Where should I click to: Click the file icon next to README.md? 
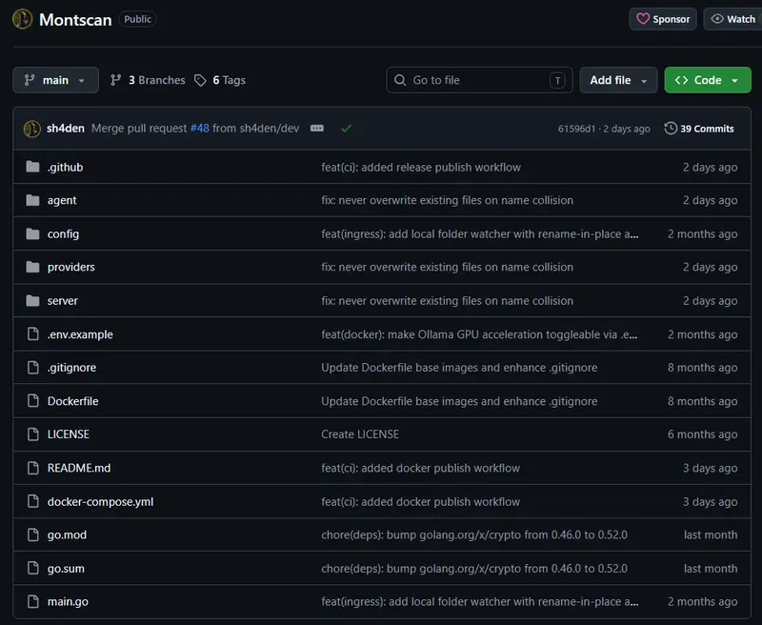point(33,468)
